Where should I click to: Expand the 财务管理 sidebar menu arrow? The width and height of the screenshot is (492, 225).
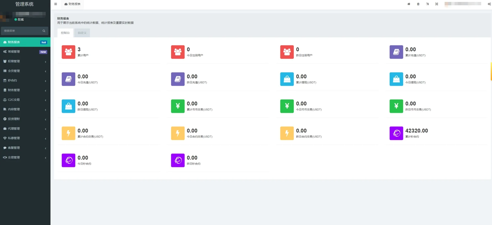coord(45,90)
